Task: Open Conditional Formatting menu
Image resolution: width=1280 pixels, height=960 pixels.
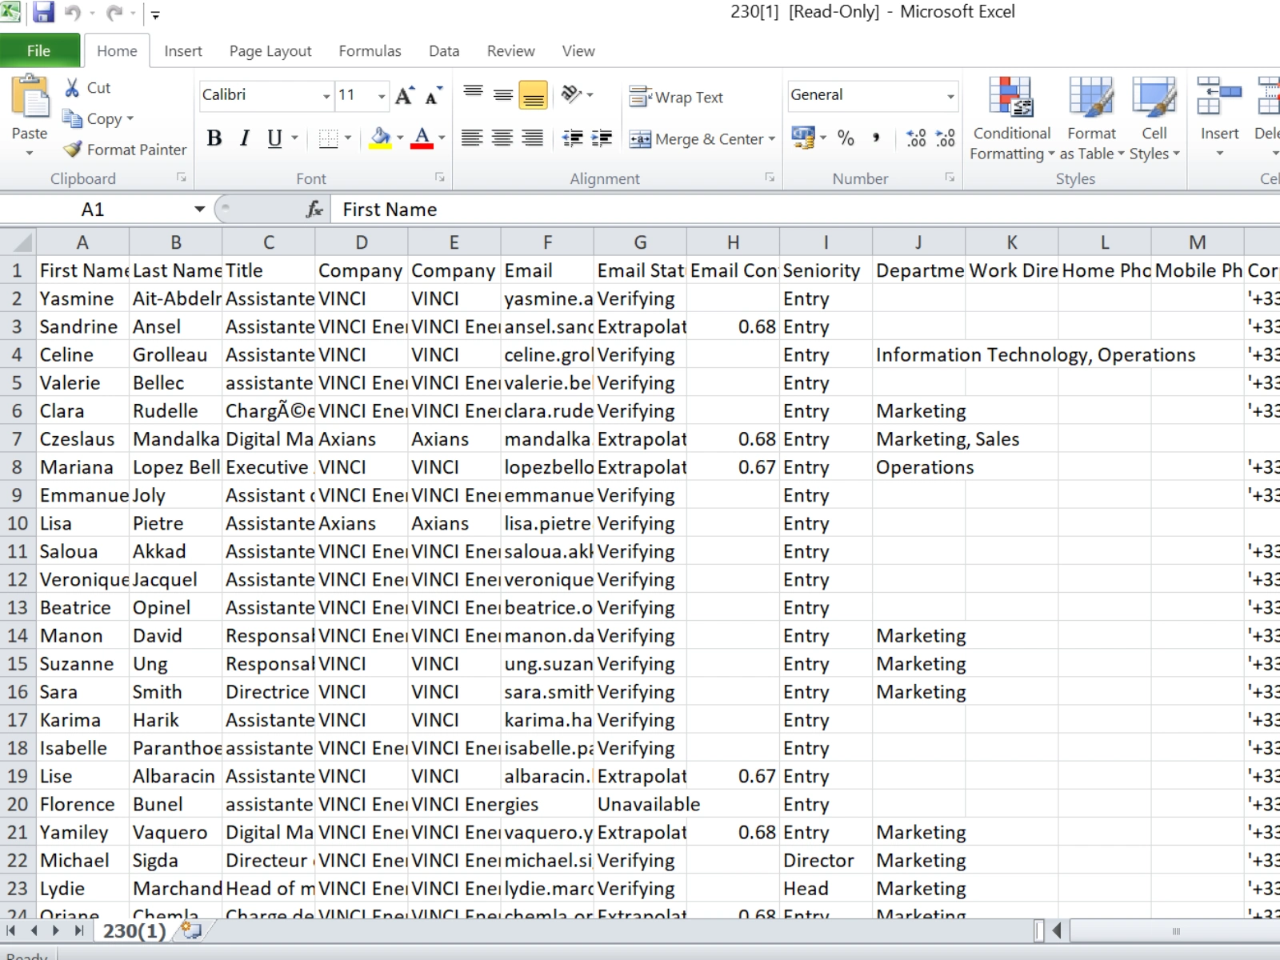Action: coord(1011,119)
